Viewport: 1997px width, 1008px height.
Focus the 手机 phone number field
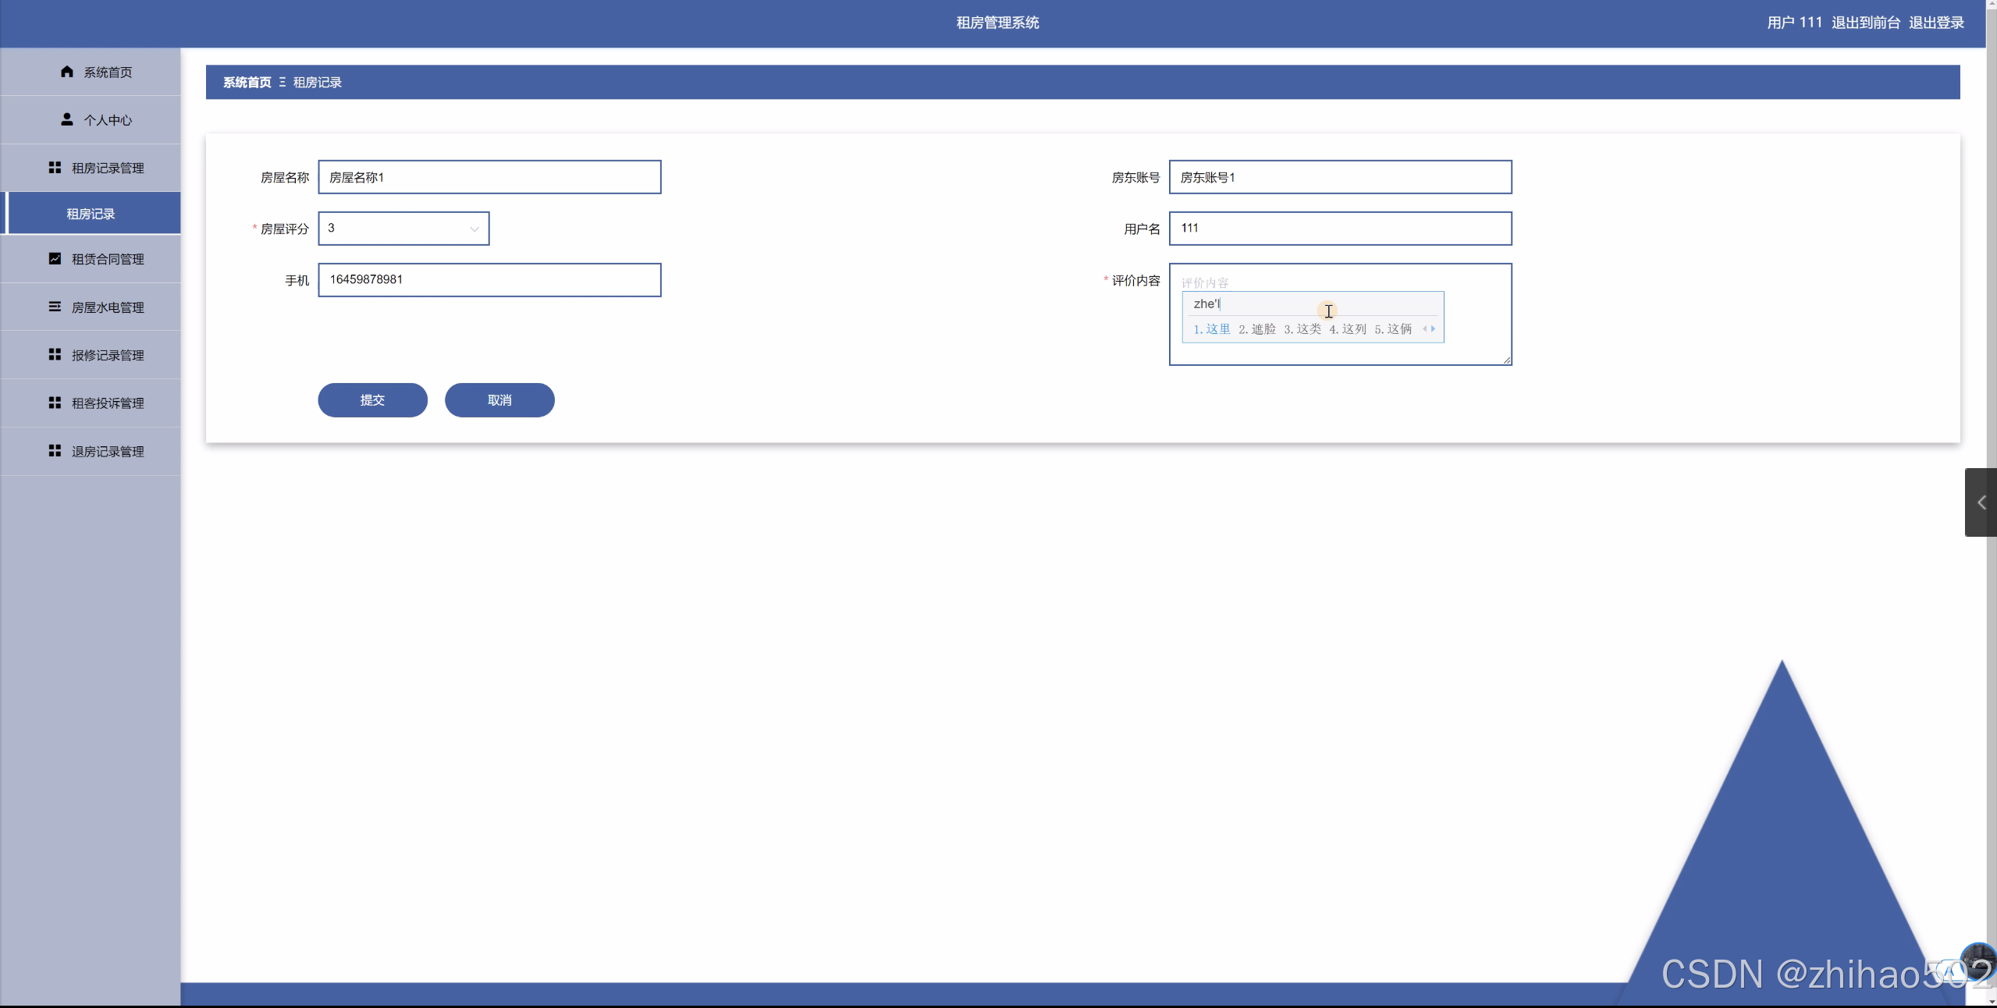pyautogui.click(x=489, y=280)
